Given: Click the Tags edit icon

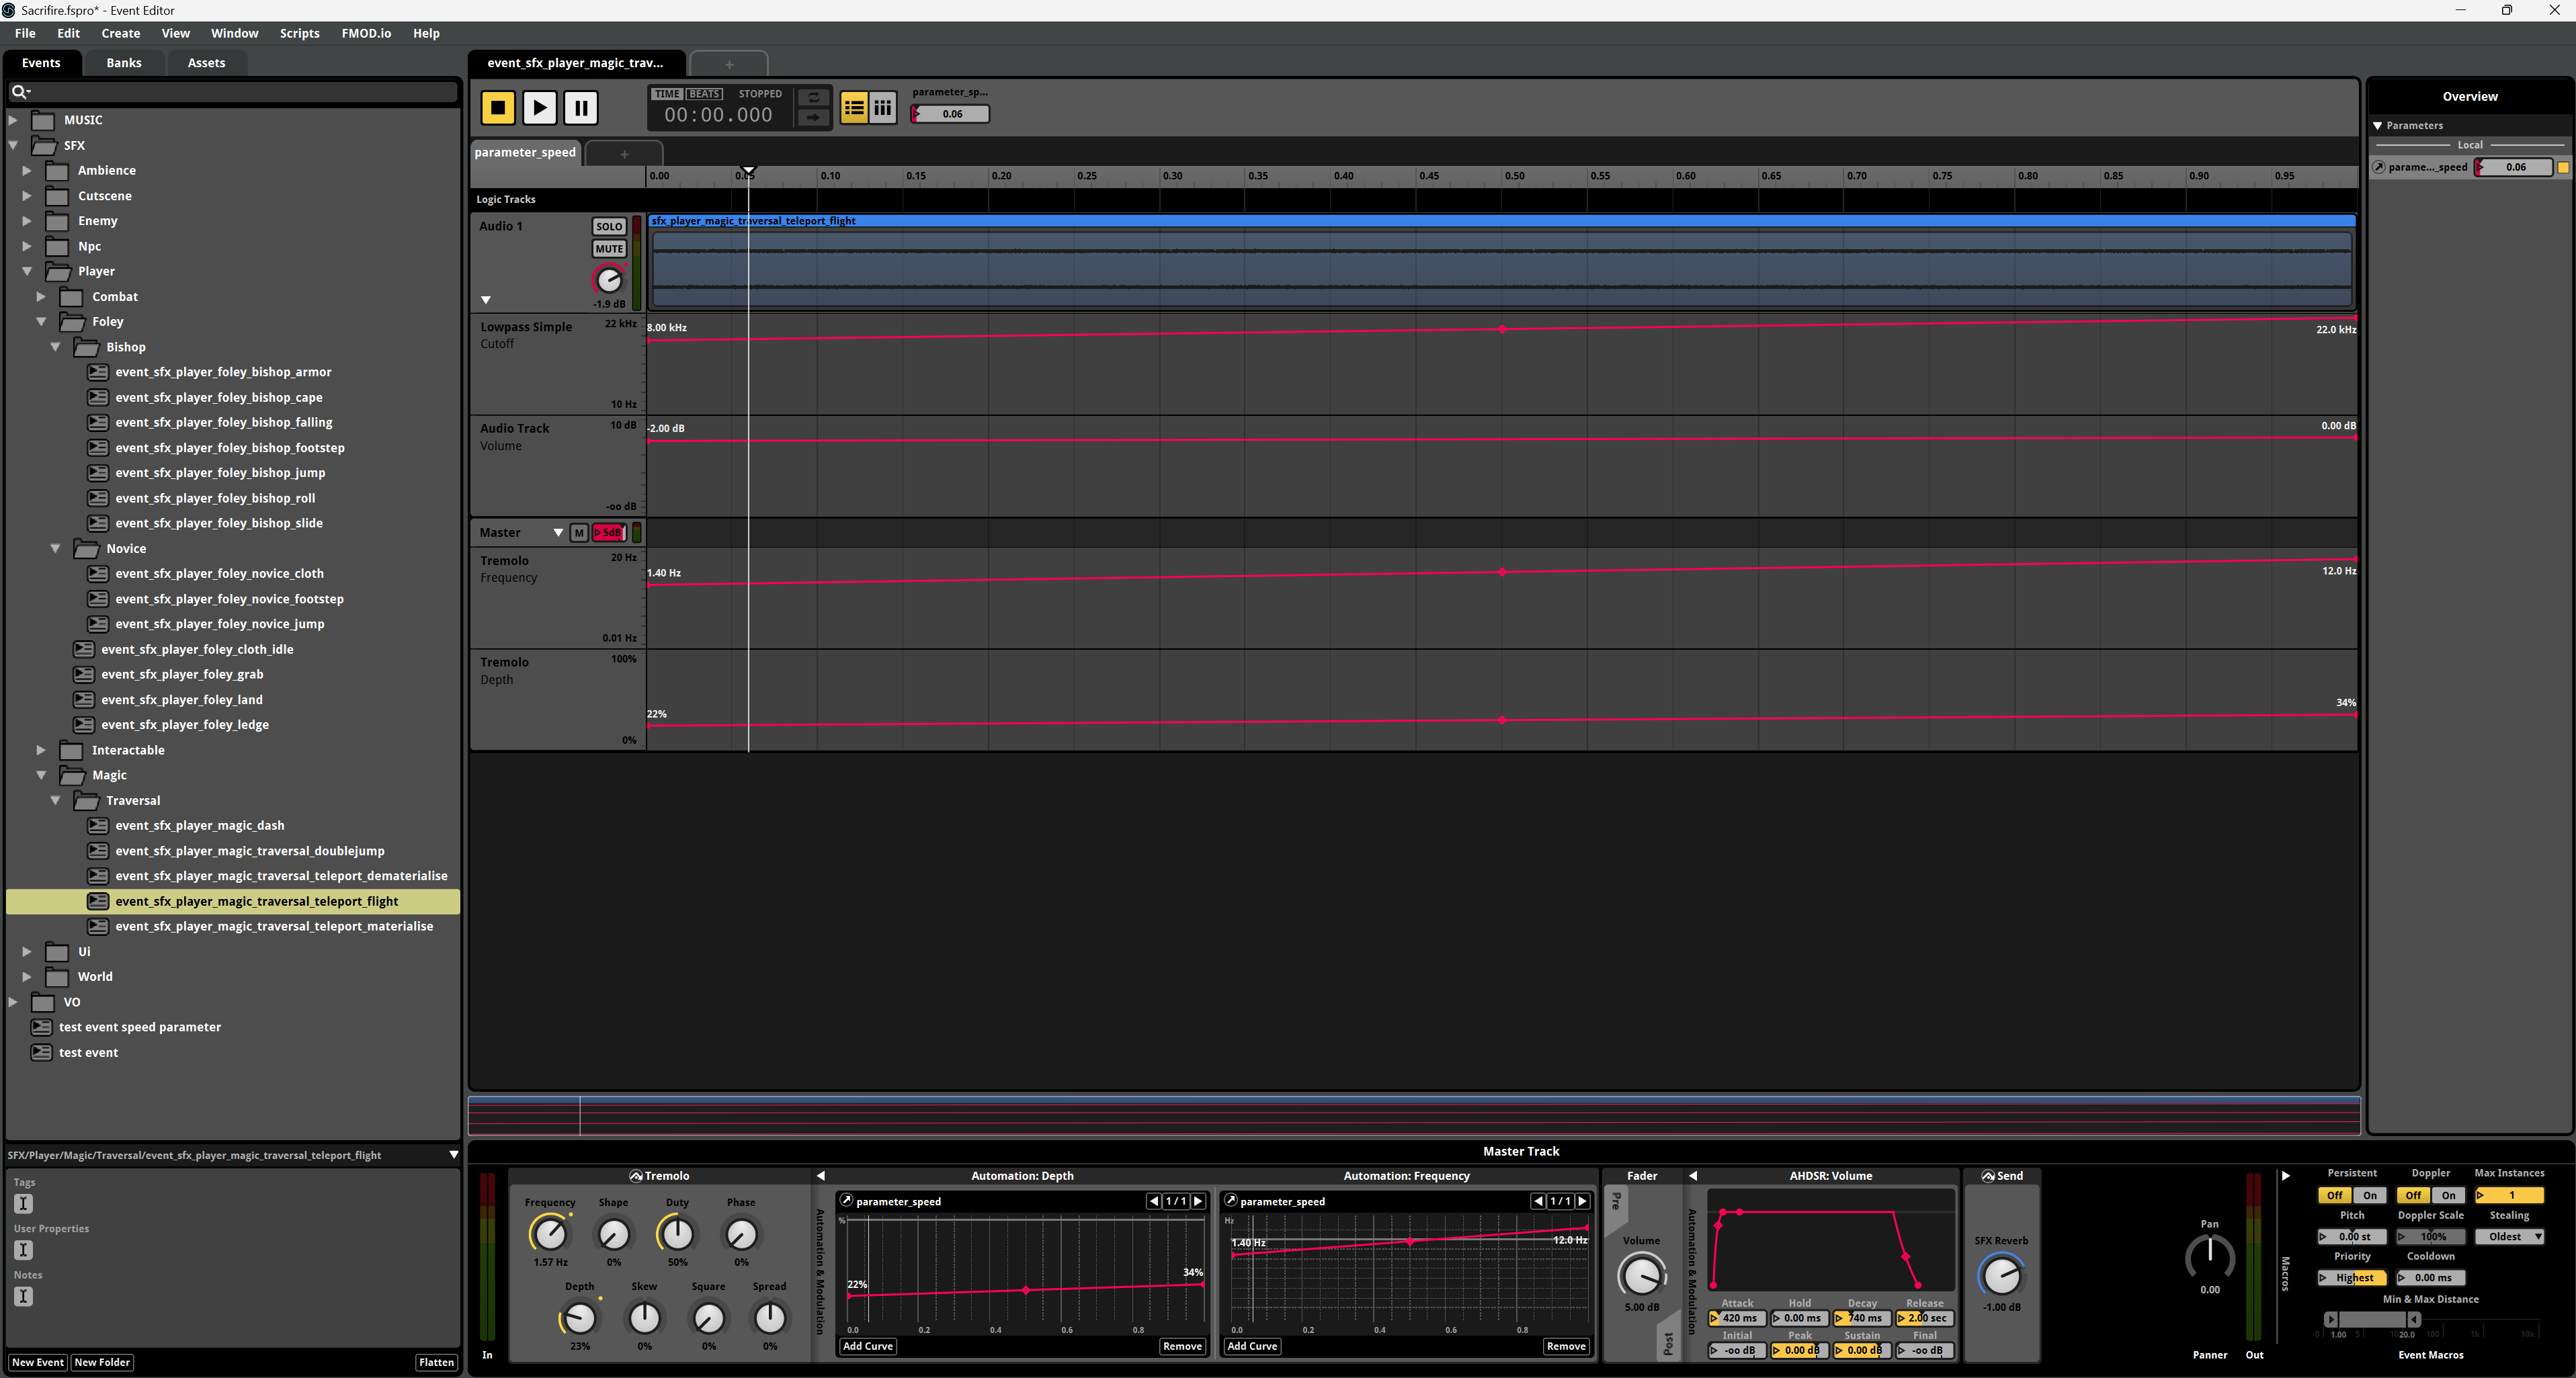Looking at the screenshot, I should click(24, 1204).
